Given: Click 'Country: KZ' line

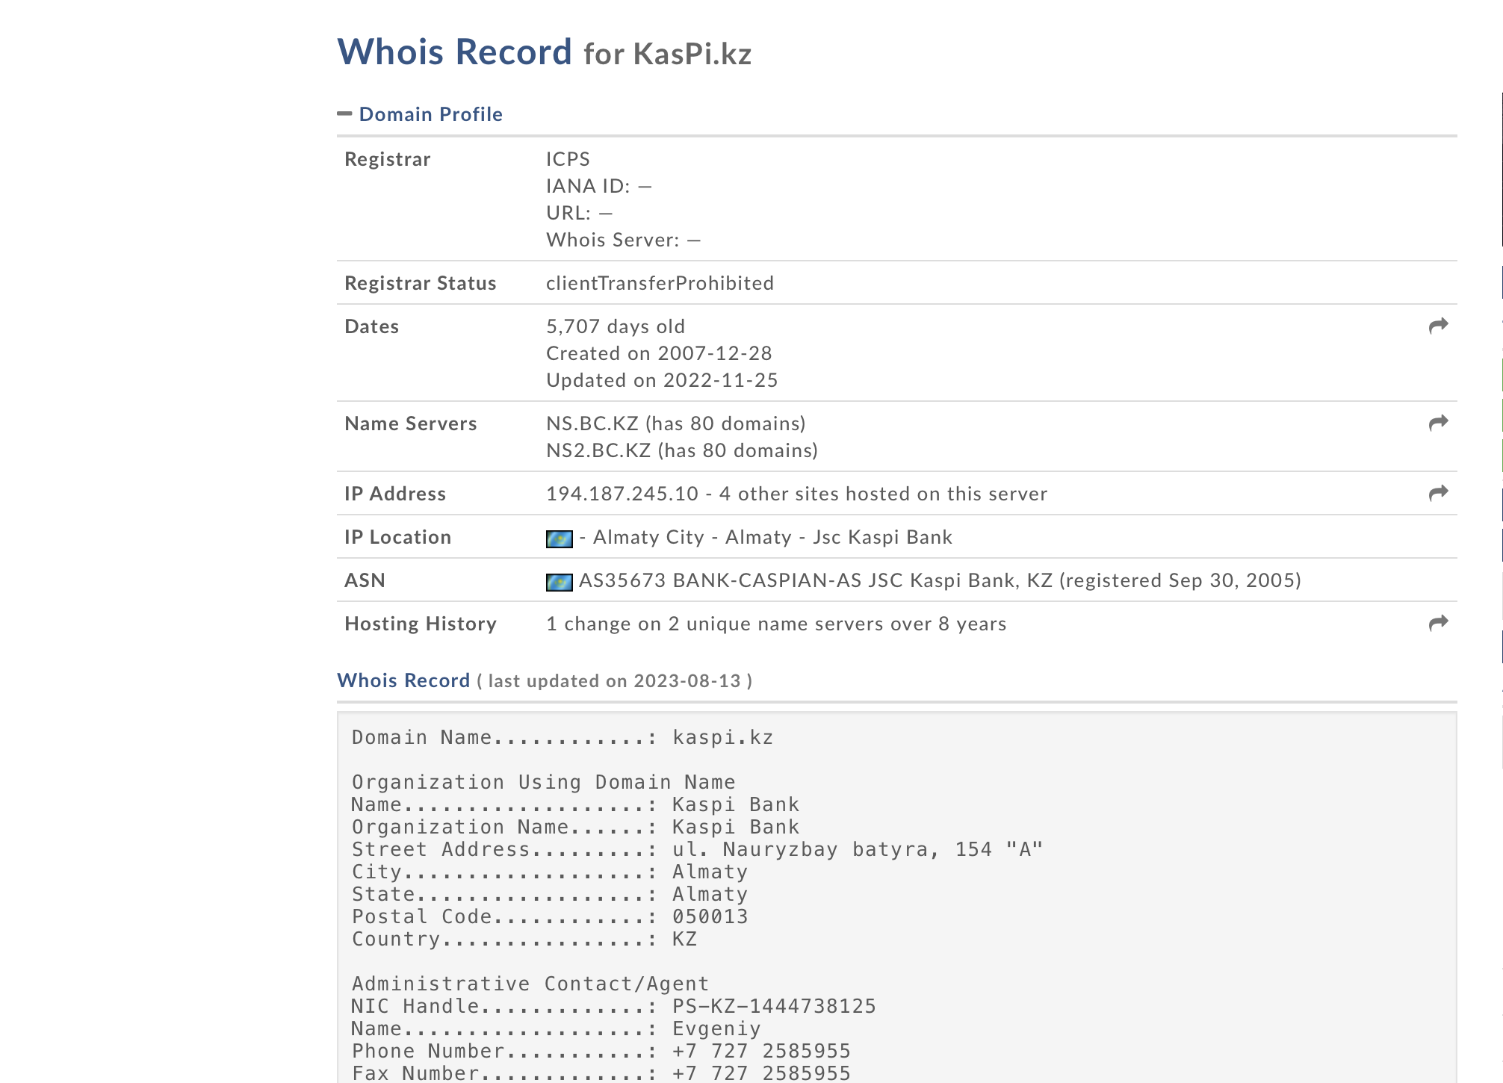Looking at the screenshot, I should coord(524,940).
